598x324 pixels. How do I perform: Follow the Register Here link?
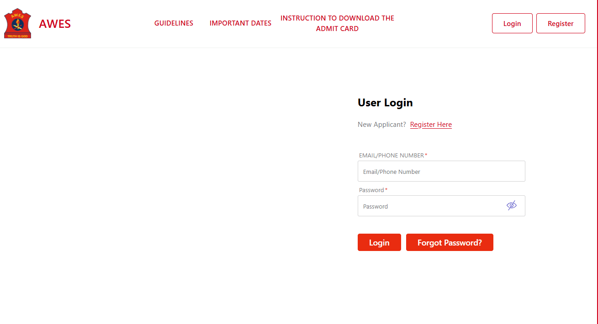pyautogui.click(x=431, y=125)
